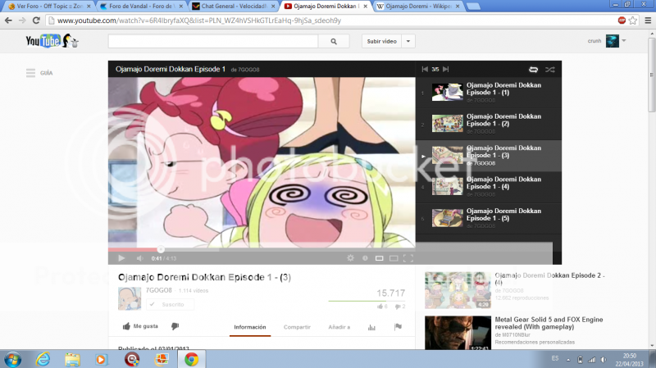The image size is (656, 368).
Task: Click the page vertical scrollbar
Action: click(651, 75)
